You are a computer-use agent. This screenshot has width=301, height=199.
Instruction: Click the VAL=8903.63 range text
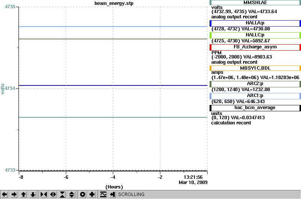242,57
